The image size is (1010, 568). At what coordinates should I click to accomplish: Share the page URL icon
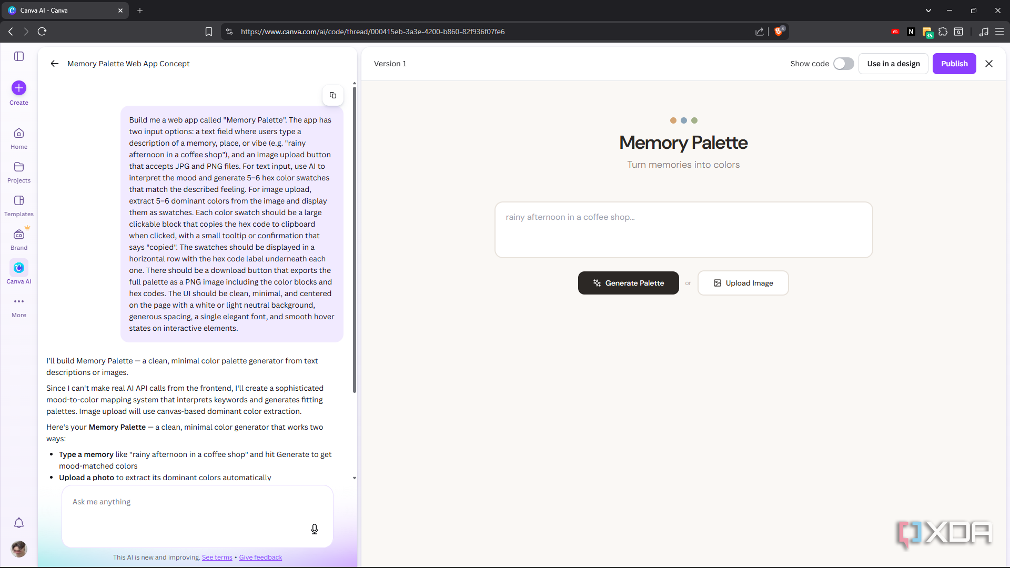click(x=760, y=32)
